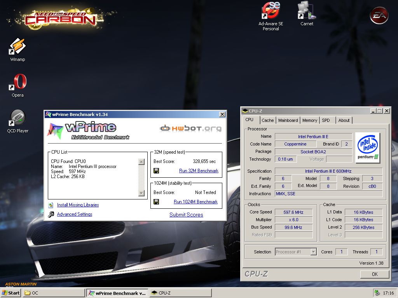Click the L1 Data value 16 KBytes
398x298 pixels.
point(363,212)
